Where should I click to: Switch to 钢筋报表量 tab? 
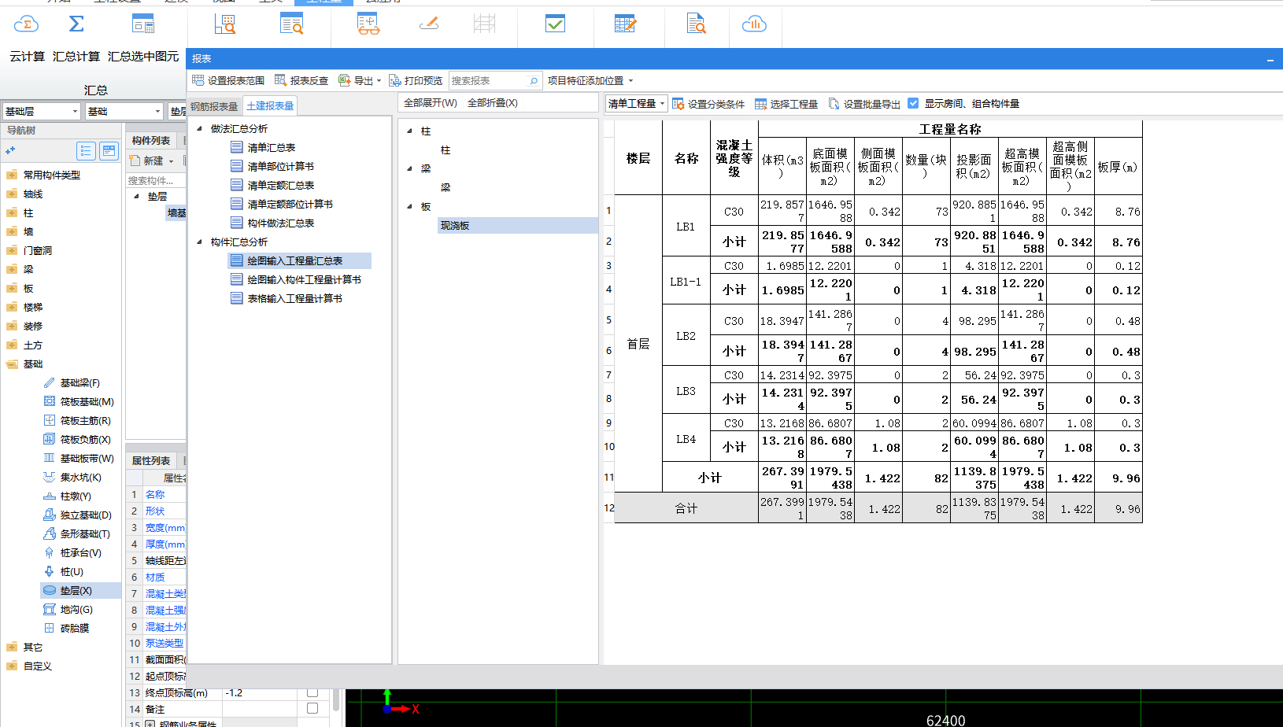coord(214,106)
